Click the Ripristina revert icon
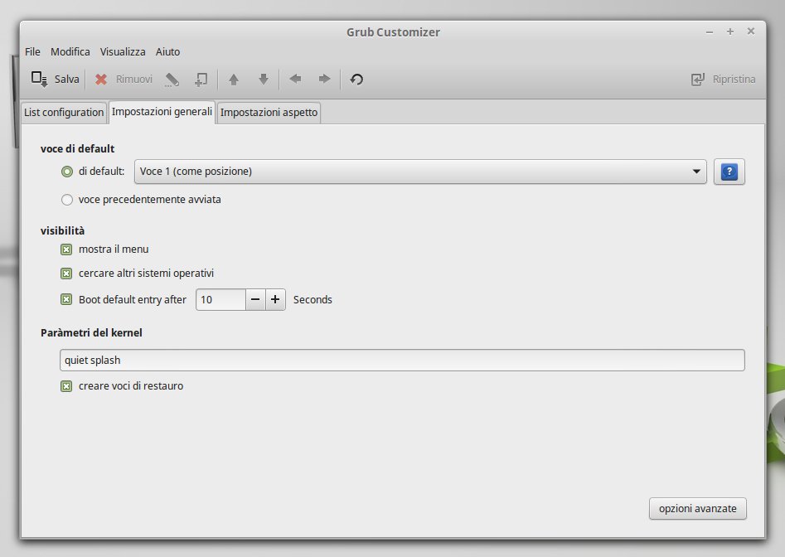Screen dimensions: 785x557 [x=697, y=79]
